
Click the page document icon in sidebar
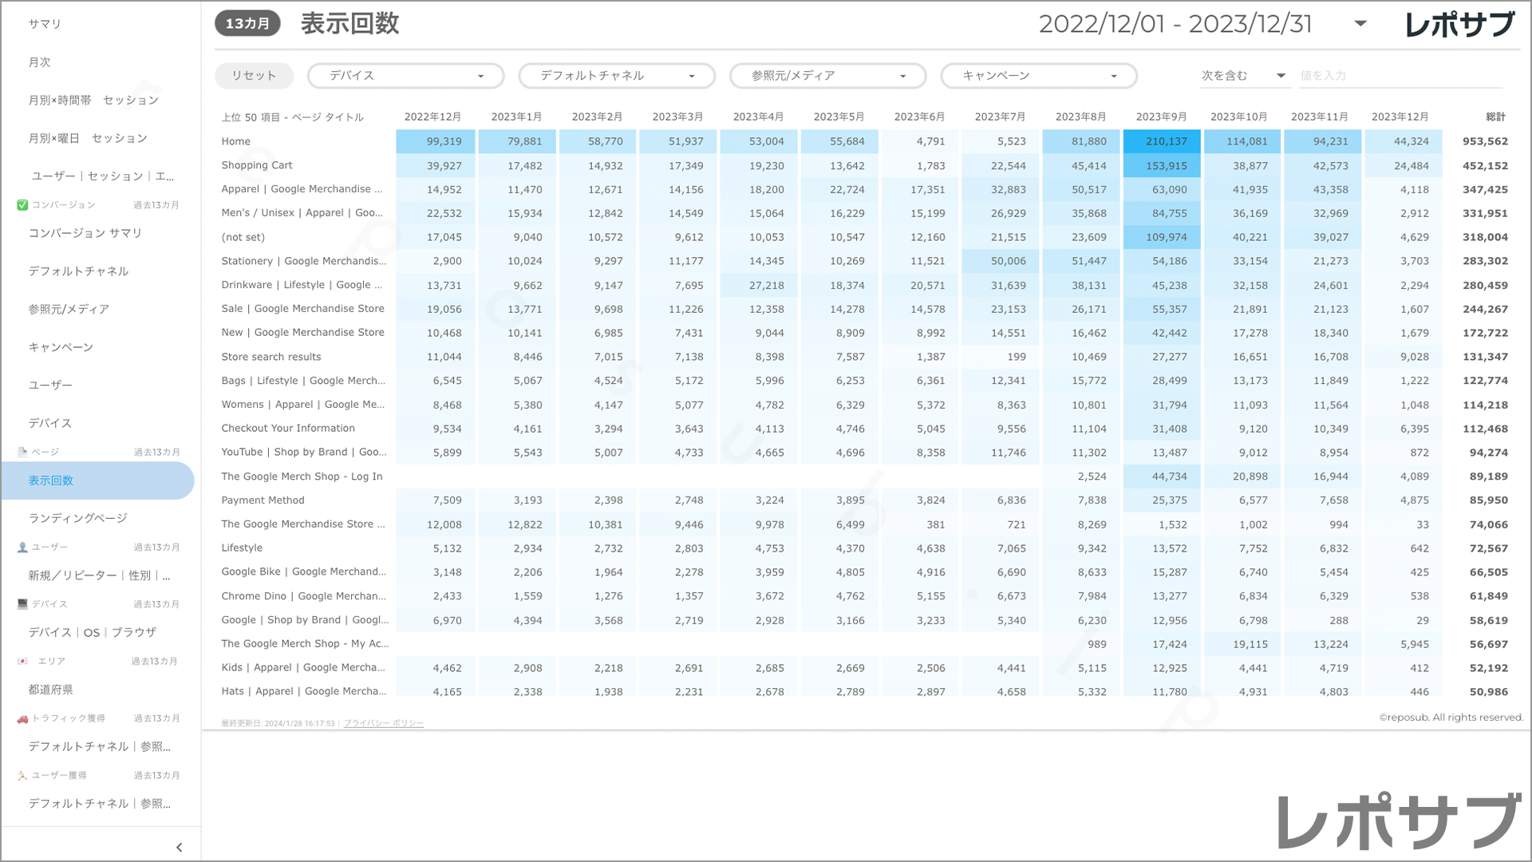click(22, 452)
